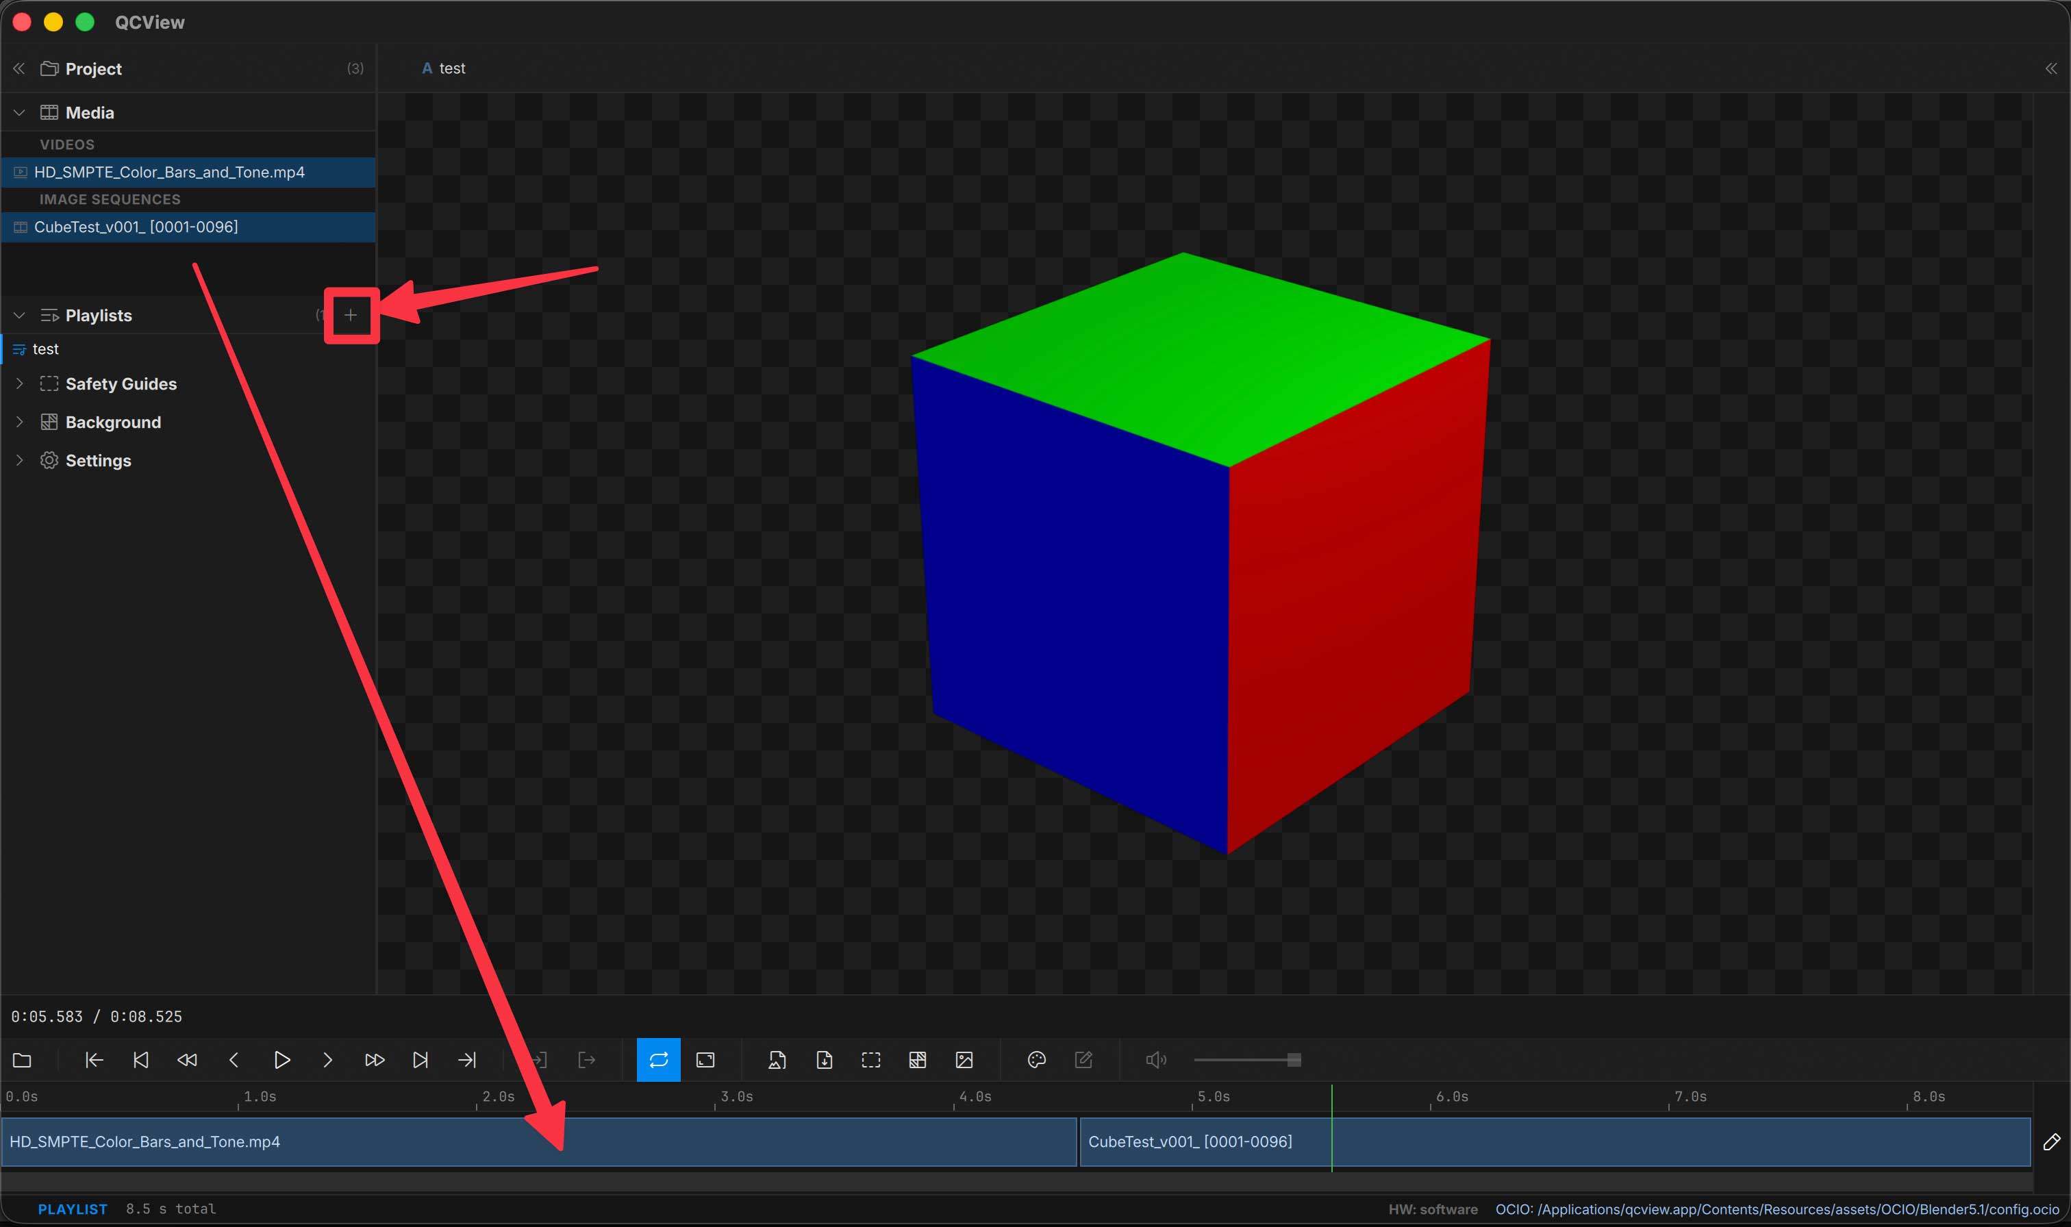Expand the Background section
The image size is (2071, 1227).
point(19,422)
